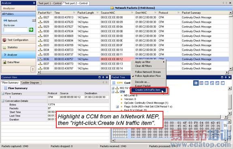Choose Export Packet menu entry
The height and width of the screenshot is (149, 233).
click(x=149, y=86)
